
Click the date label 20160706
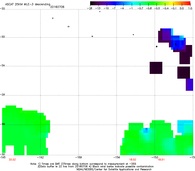pos(57,7)
